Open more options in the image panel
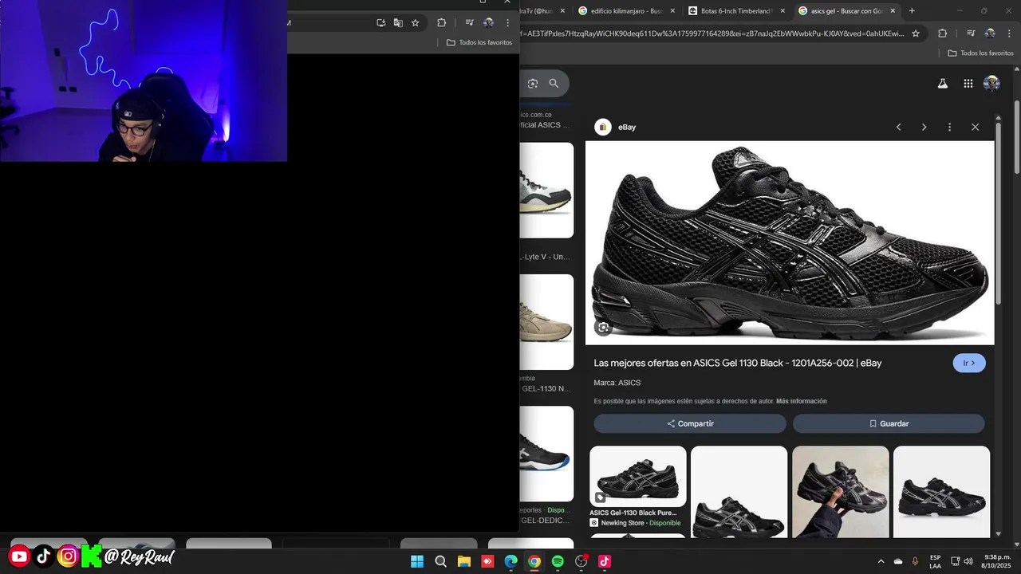Image resolution: width=1021 pixels, height=574 pixels. 949,127
